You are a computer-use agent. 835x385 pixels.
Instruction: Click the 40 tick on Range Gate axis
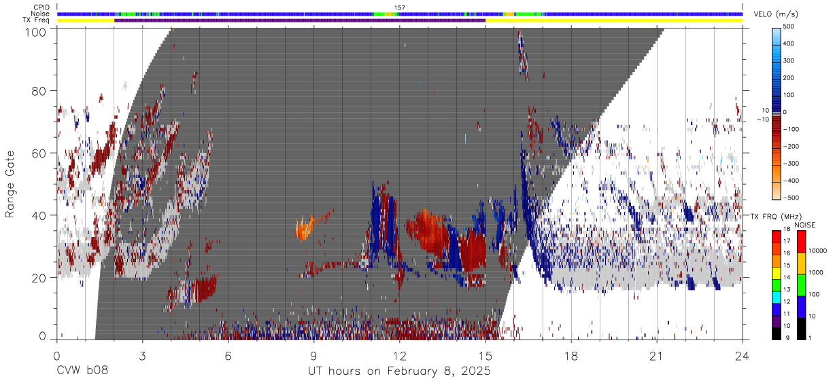(x=41, y=215)
